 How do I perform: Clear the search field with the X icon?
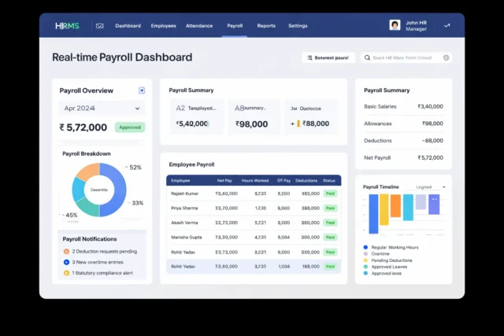click(446, 57)
